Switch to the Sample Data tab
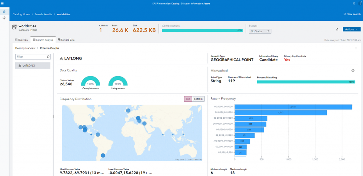Viewport: 363px width, 176px height. (x=66, y=40)
